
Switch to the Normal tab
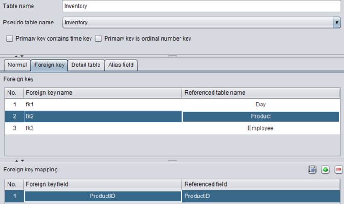tap(17, 65)
